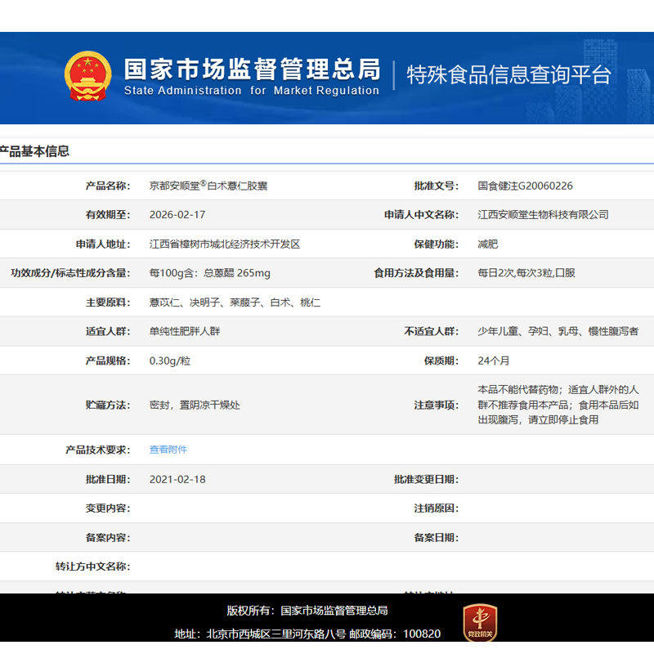Click main ingredients 薏苡仁、决明子、莱菔子

pos(204,302)
